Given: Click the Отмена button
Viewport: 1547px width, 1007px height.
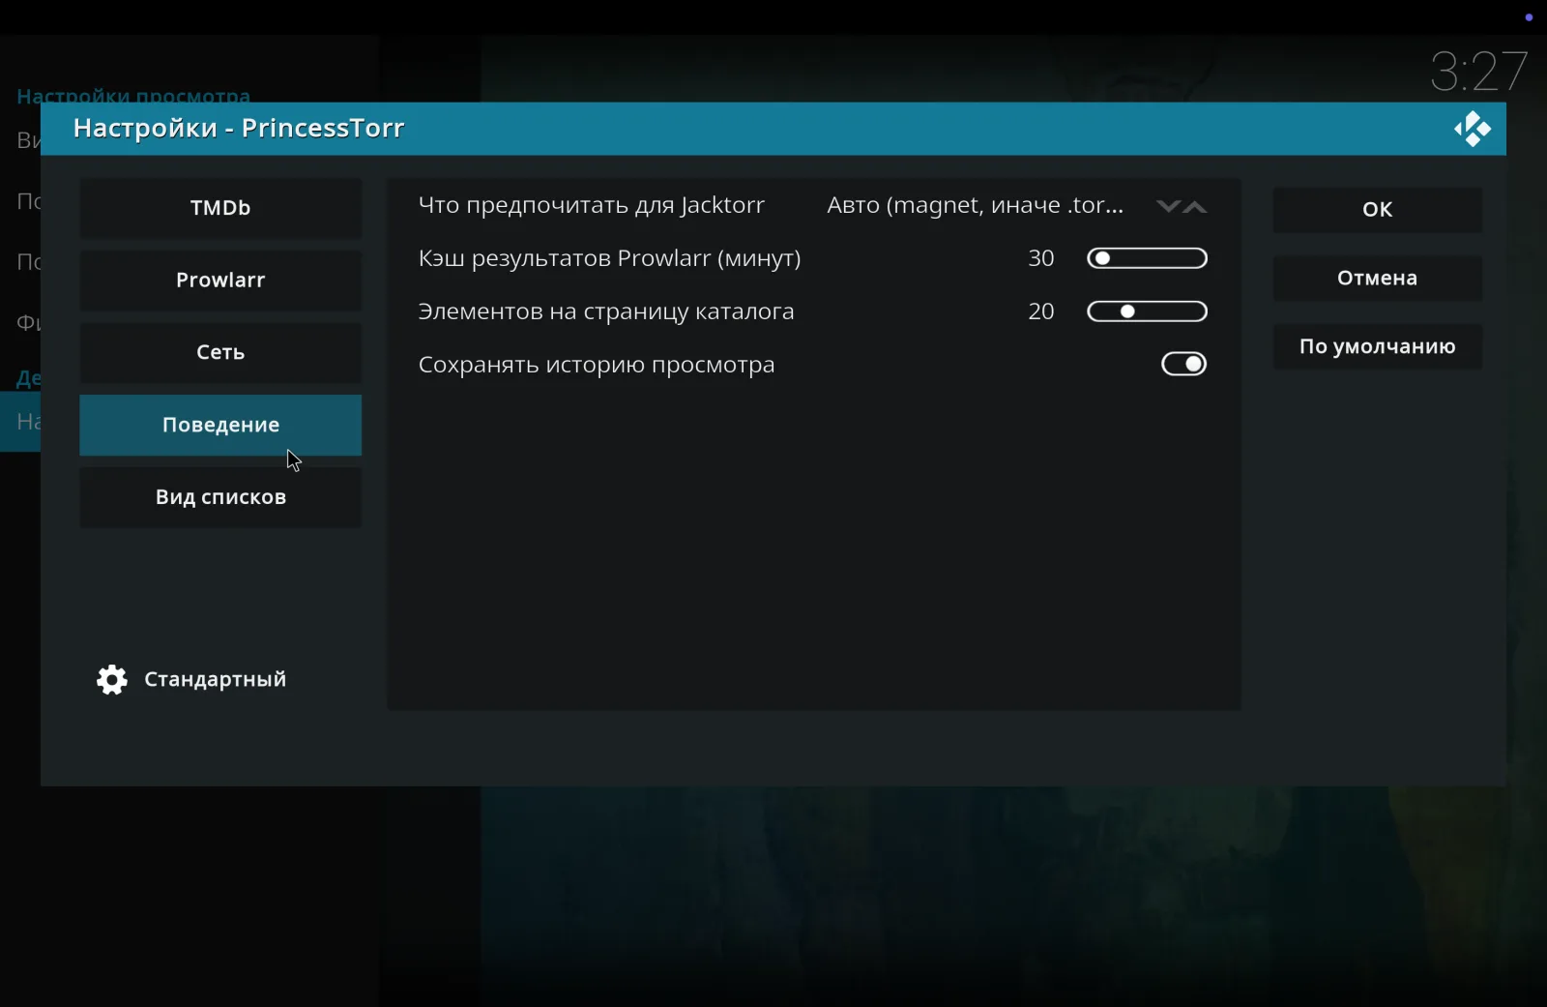Looking at the screenshot, I should pos(1377,279).
